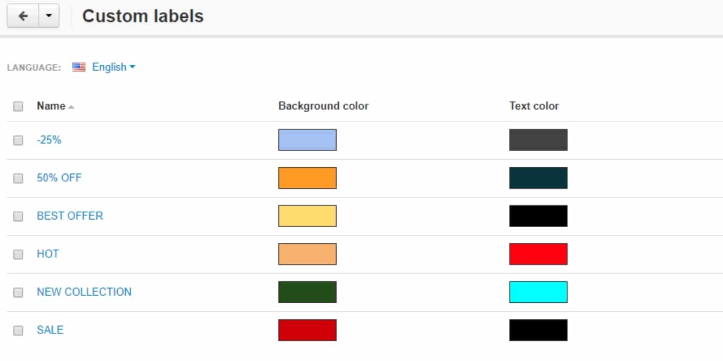723x361 pixels.
Task: Click the BEST OFFER yellow background swatch
Action: click(x=307, y=216)
